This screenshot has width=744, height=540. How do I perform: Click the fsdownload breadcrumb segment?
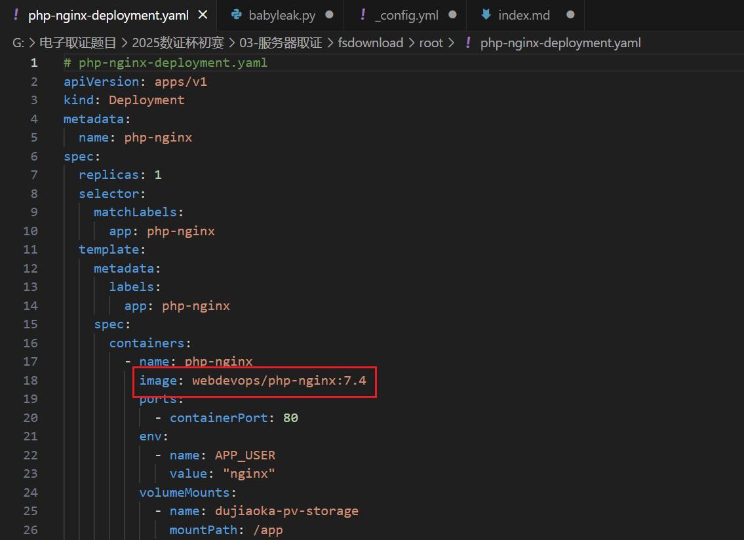tap(370, 43)
